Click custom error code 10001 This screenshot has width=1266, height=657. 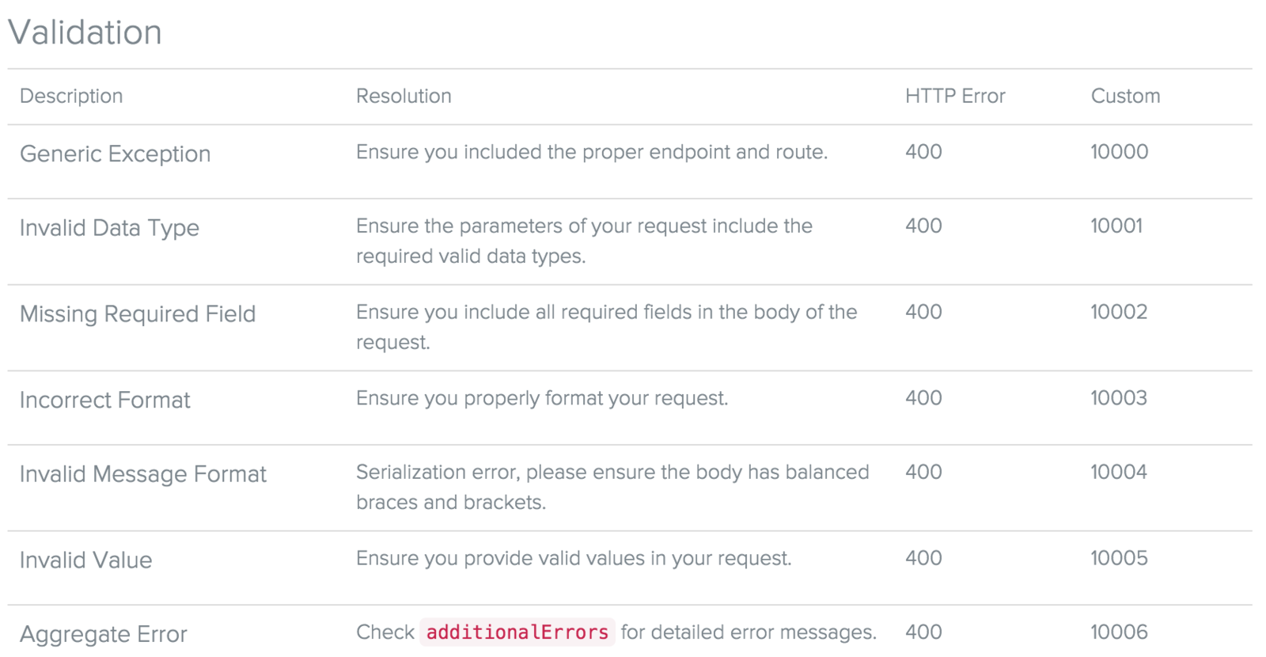pyautogui.click(x=1116, y=226)
